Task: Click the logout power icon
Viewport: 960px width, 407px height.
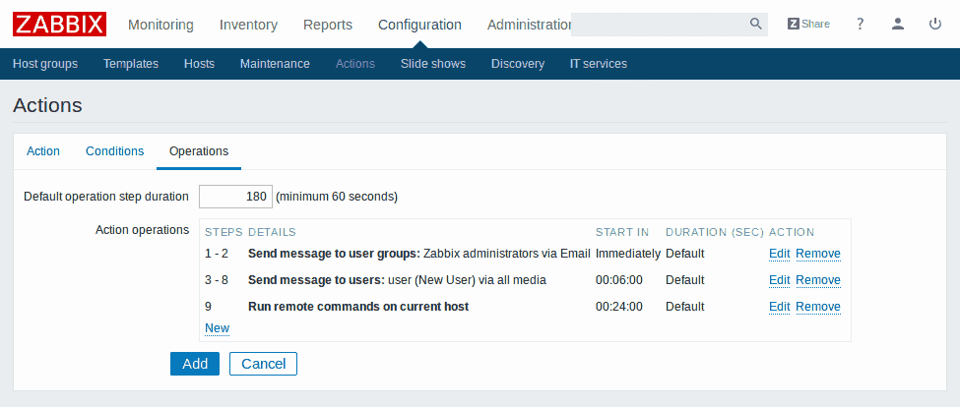Action: (x=935, y=25)
